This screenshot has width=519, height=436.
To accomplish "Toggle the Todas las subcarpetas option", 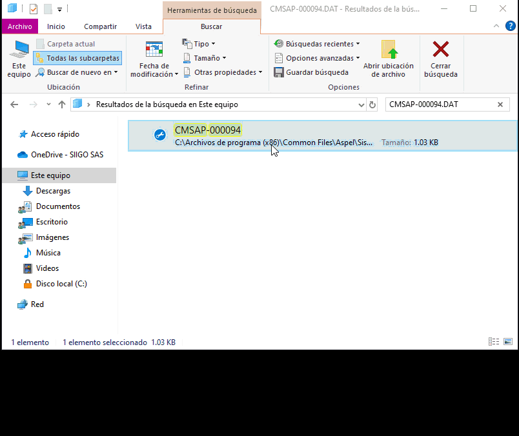I will point(77,58).
